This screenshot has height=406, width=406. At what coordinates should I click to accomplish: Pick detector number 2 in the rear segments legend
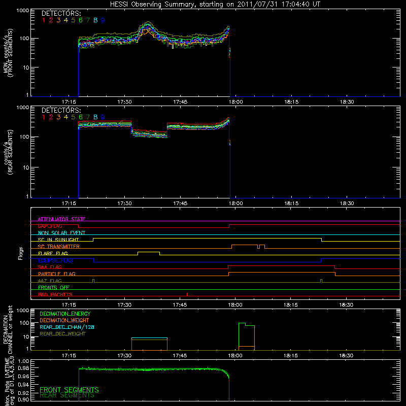tap(51, 117)
